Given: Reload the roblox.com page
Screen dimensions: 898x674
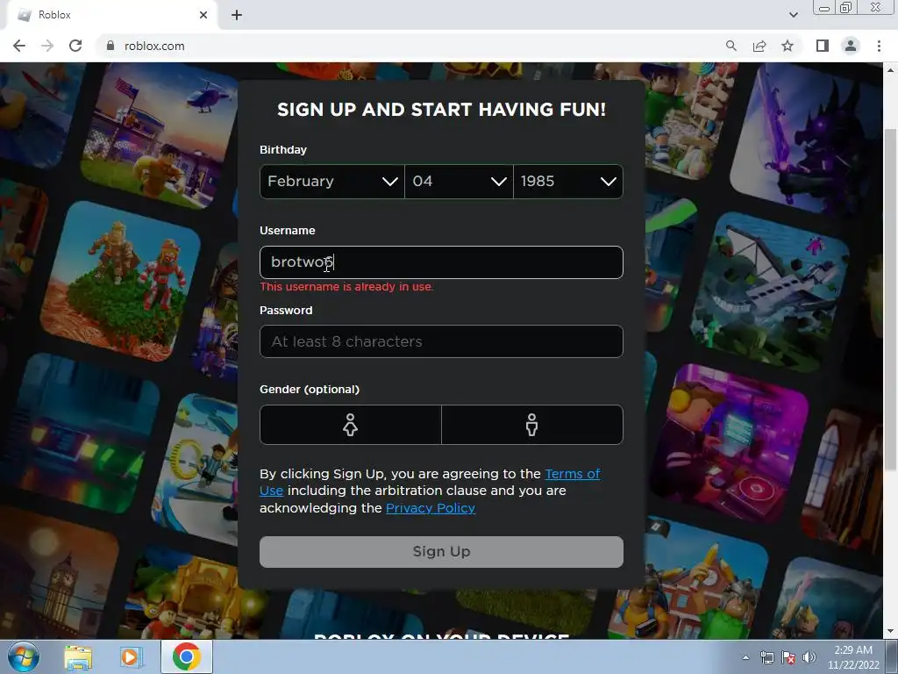Looking at the screenshot, I should [75, 46].
